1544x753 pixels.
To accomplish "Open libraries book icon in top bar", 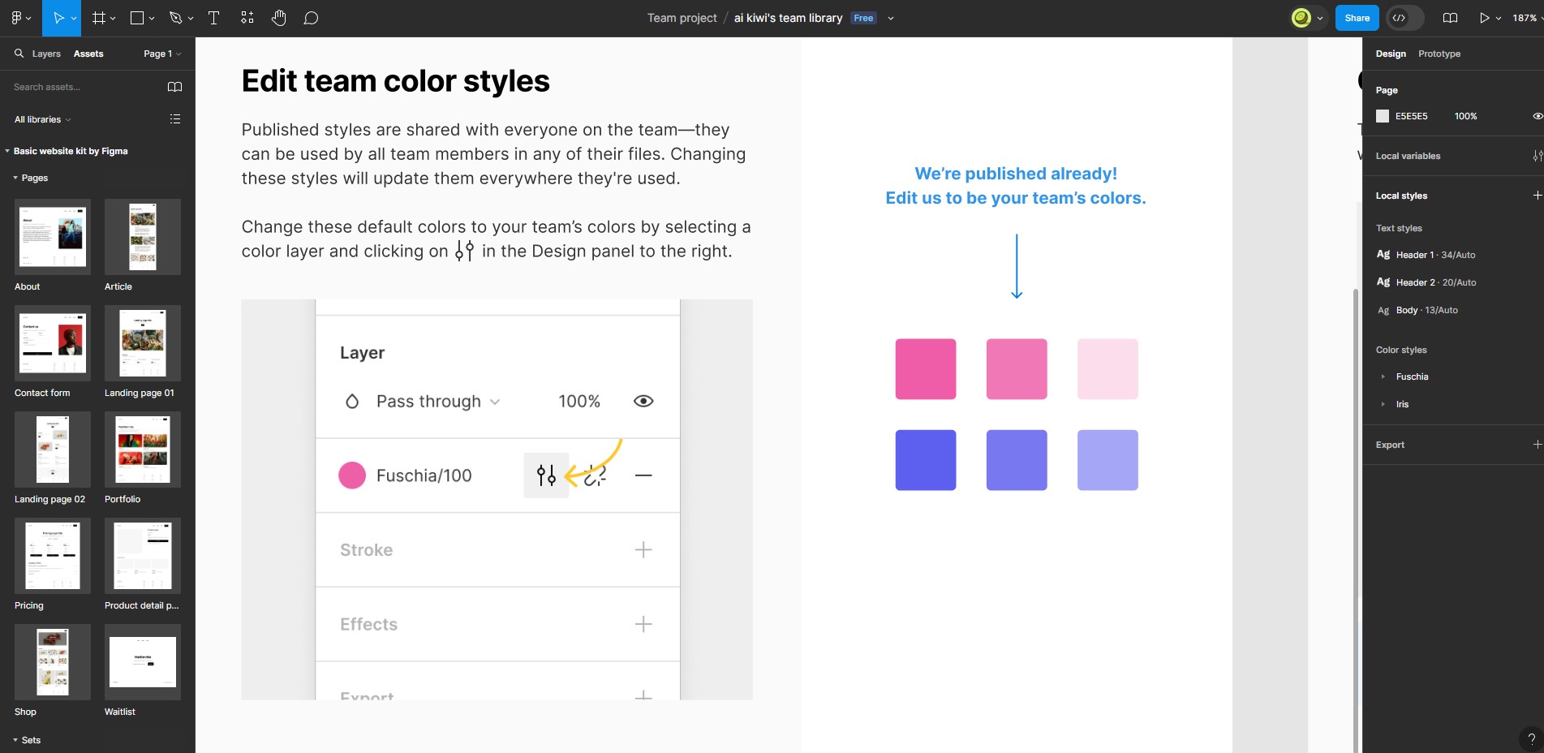I will pyautogui.click(x=1450, y=18).
